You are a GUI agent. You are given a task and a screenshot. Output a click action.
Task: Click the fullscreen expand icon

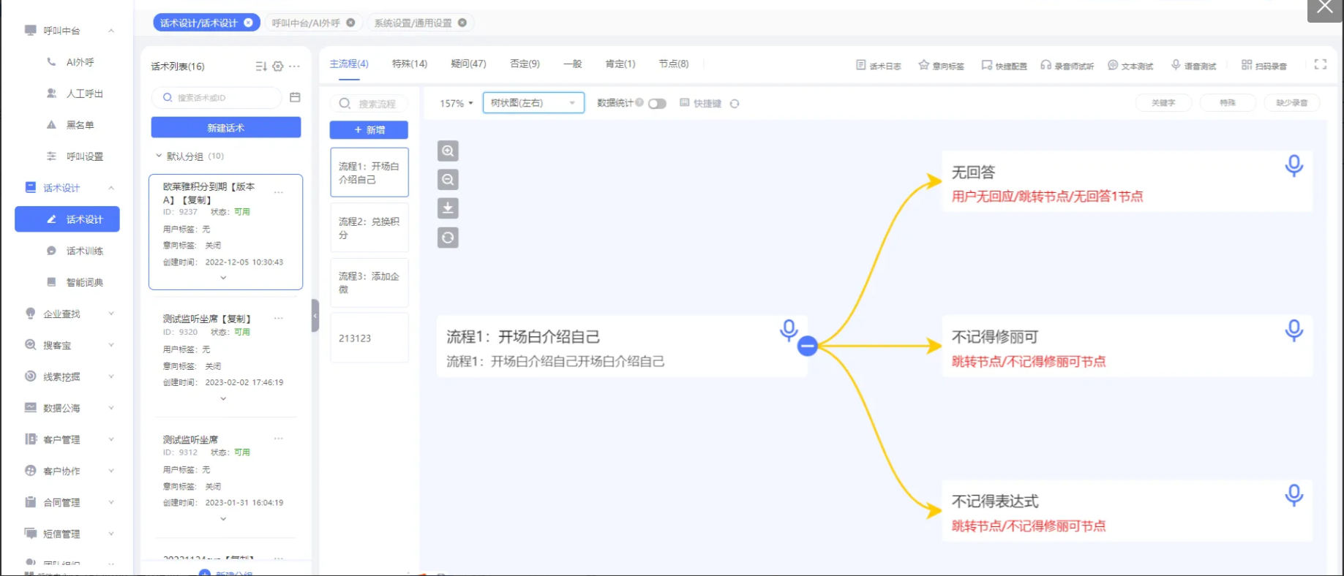click(1320, 64)
